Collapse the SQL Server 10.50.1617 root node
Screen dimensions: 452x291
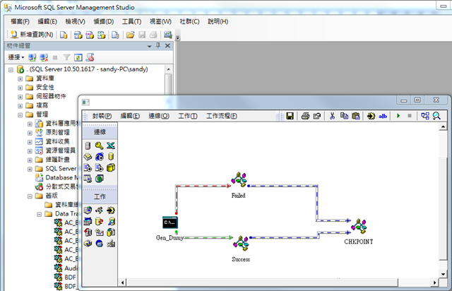11,69
